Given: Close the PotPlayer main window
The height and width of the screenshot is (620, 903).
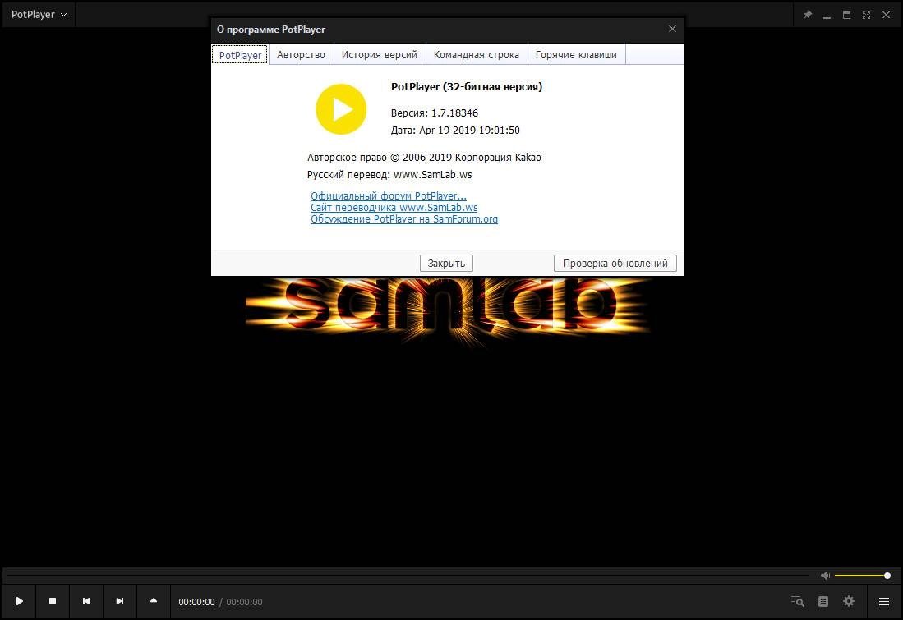Looking at the screenshot, I should 886,15.
